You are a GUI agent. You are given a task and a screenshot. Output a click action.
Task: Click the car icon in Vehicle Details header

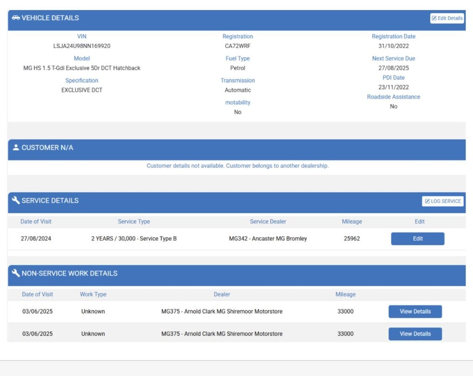click(x=16, y=18)
